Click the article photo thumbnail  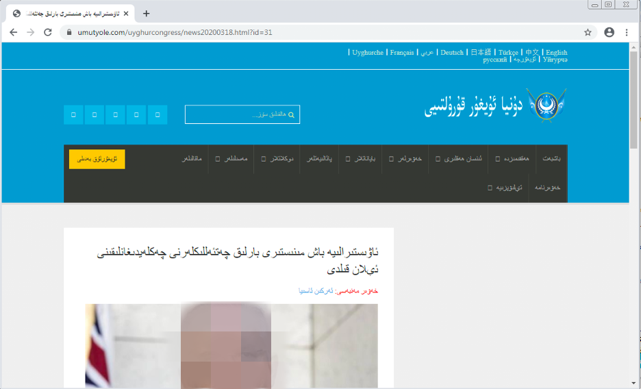coord(231,346)
